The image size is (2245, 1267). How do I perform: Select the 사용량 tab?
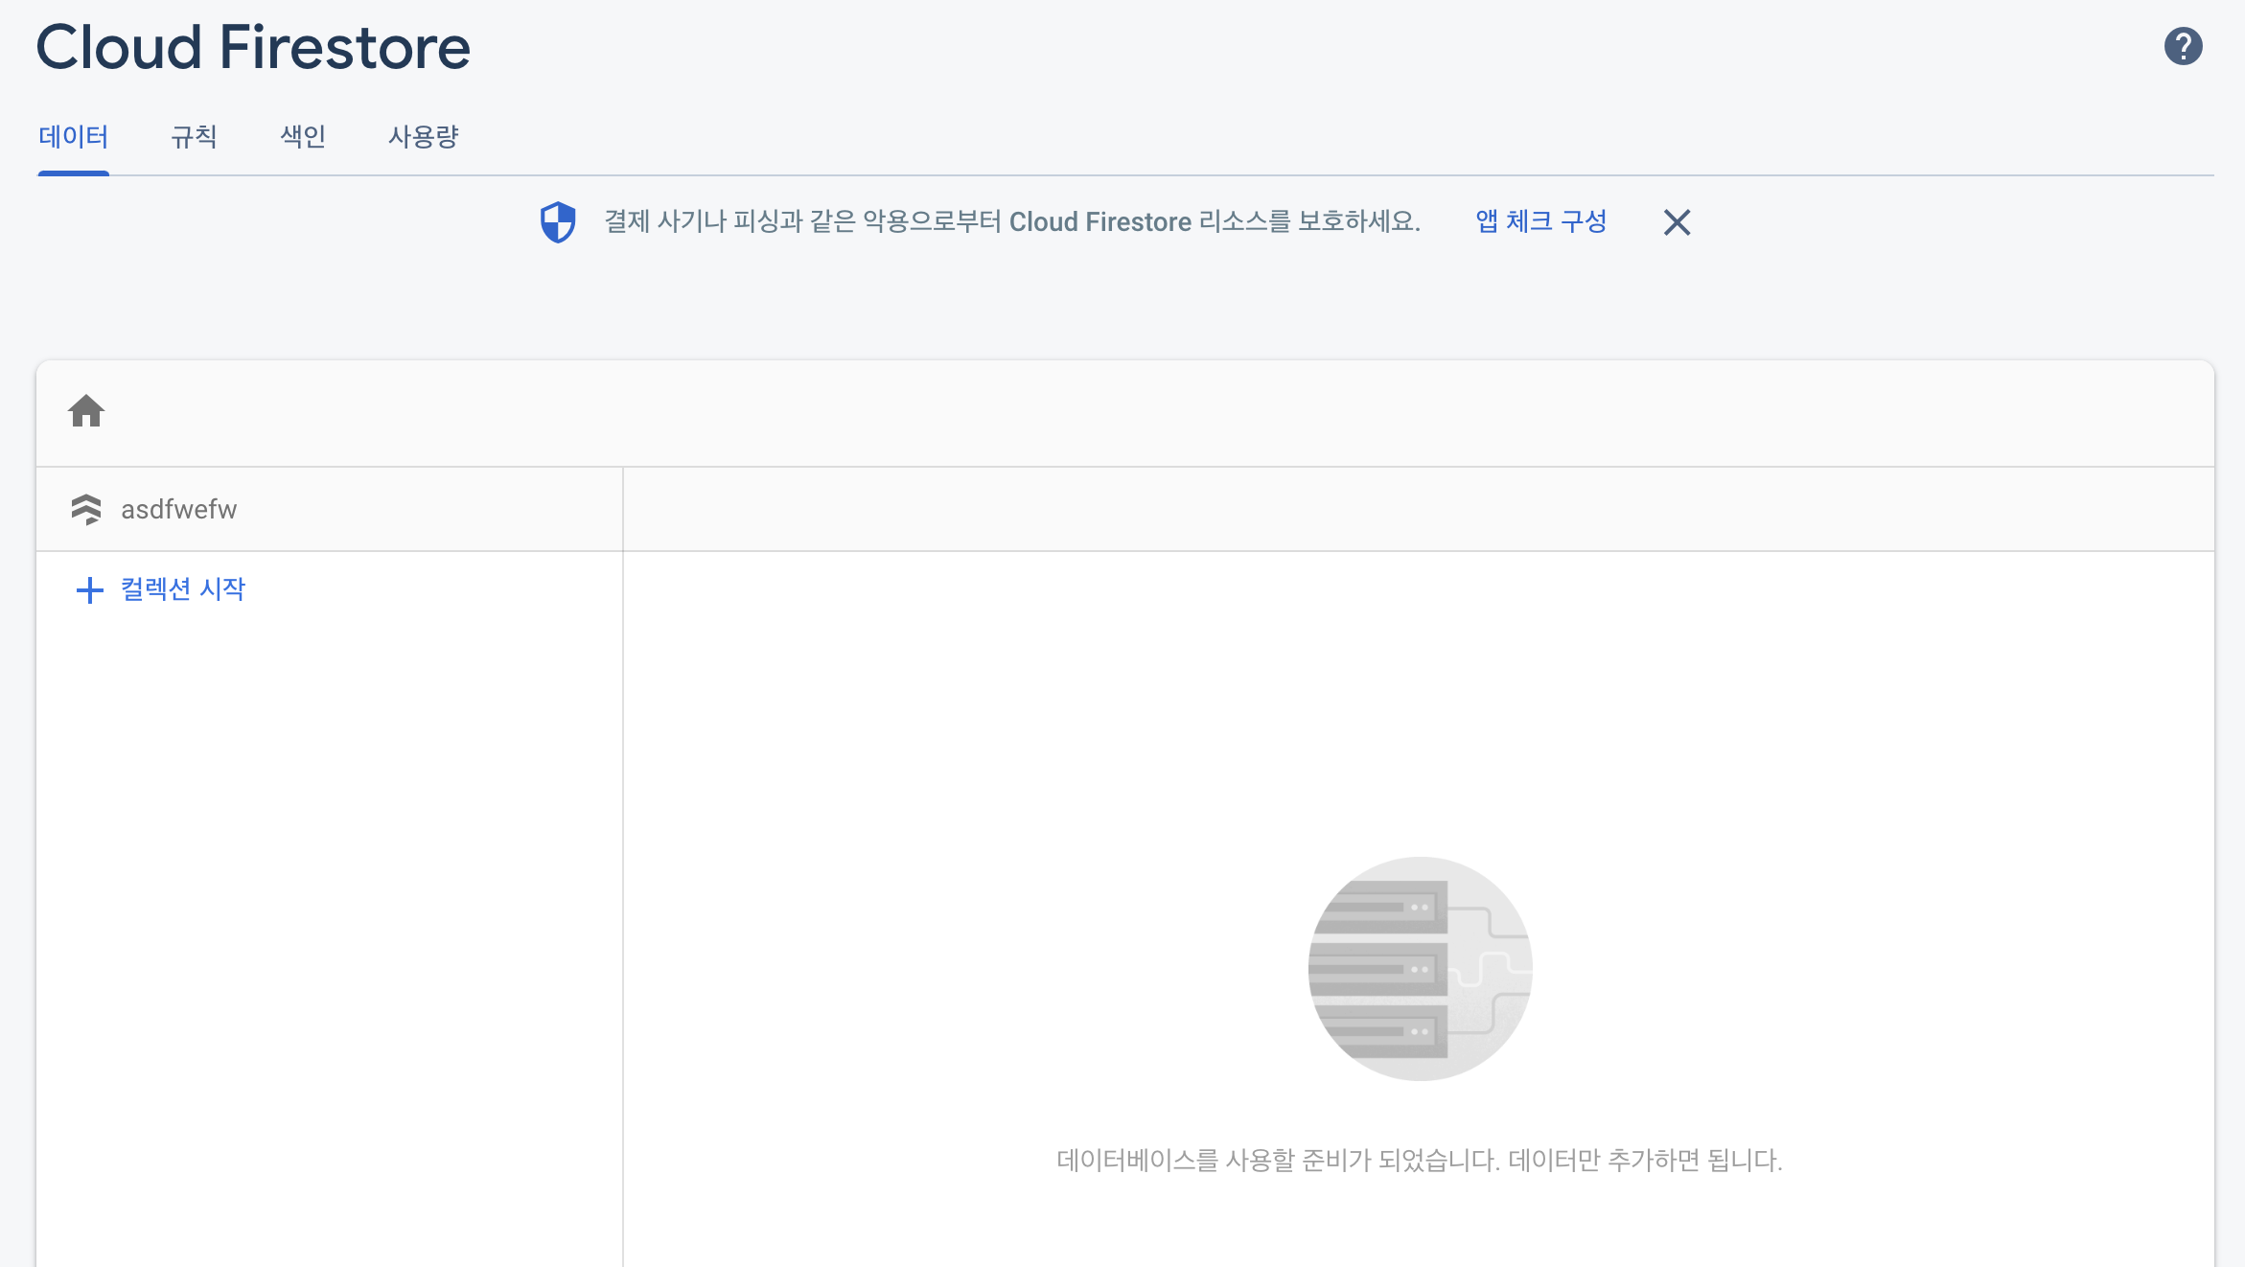coord(423,137)
